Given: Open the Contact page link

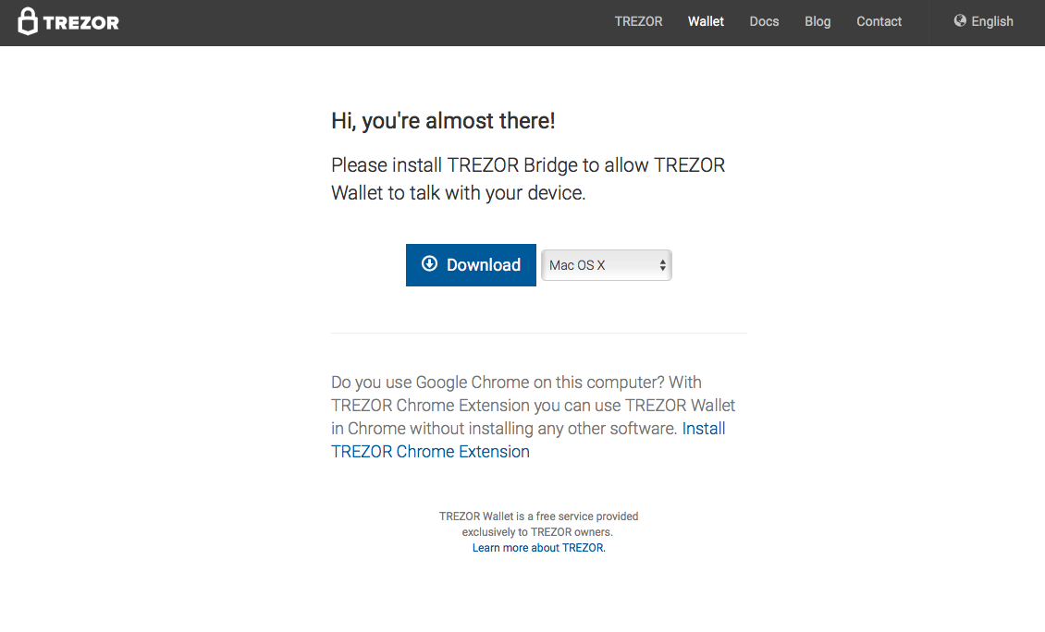Looking at the screenshot, I should tap(879, 21).
